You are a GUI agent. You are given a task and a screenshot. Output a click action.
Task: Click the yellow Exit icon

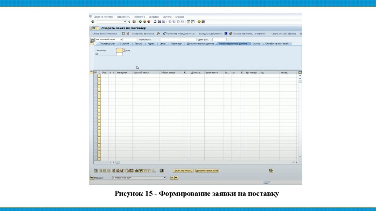click(x=145, y=22)
